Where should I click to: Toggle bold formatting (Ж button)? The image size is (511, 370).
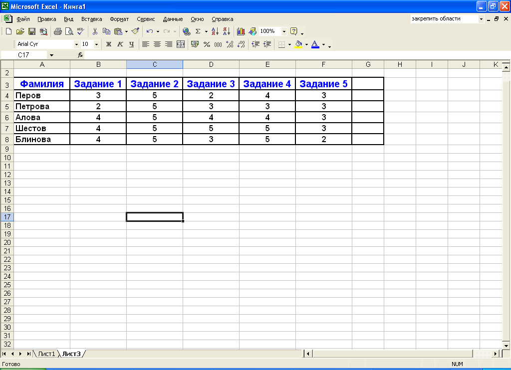(x=108, y=44)
